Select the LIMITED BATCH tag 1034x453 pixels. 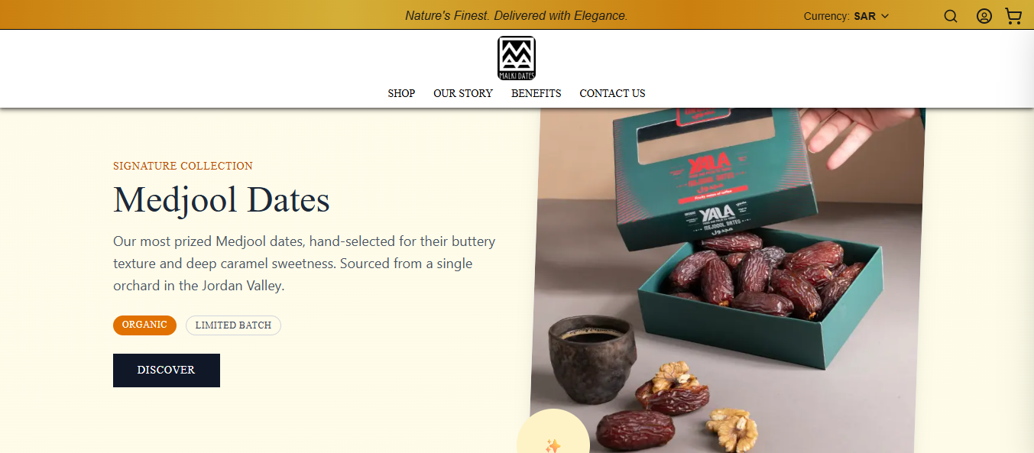coord(233,325)
